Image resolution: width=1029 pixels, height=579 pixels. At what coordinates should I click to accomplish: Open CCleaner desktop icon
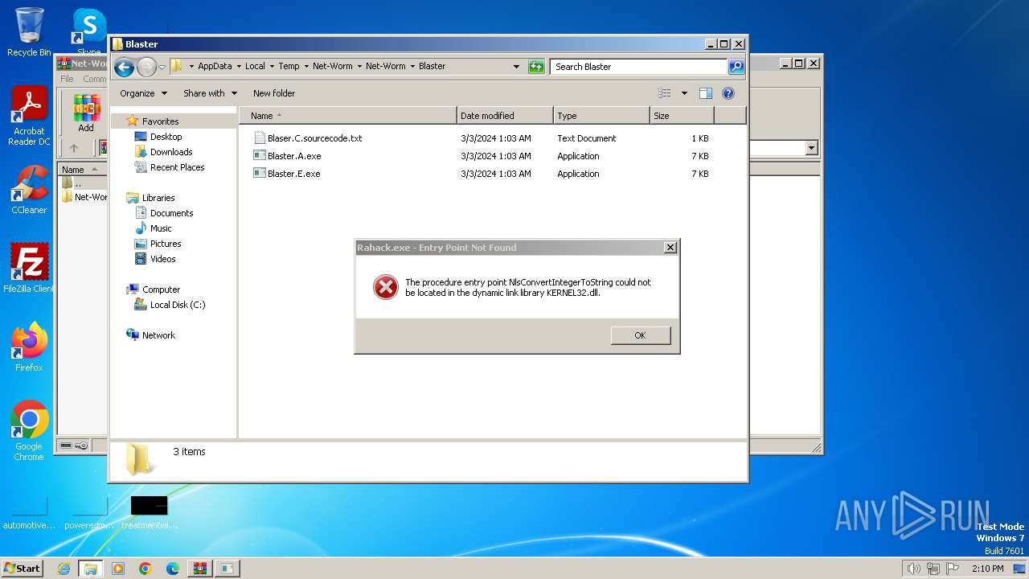click(x=29, y=190)
